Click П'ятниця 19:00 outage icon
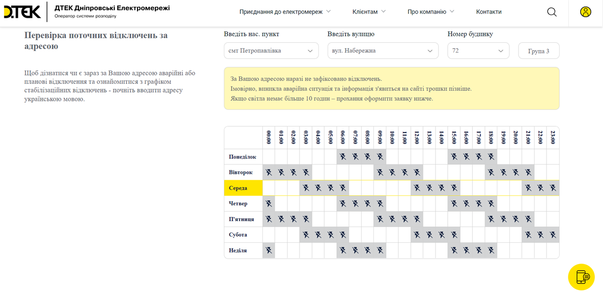The image size is (603, 292). click(504, 219)
